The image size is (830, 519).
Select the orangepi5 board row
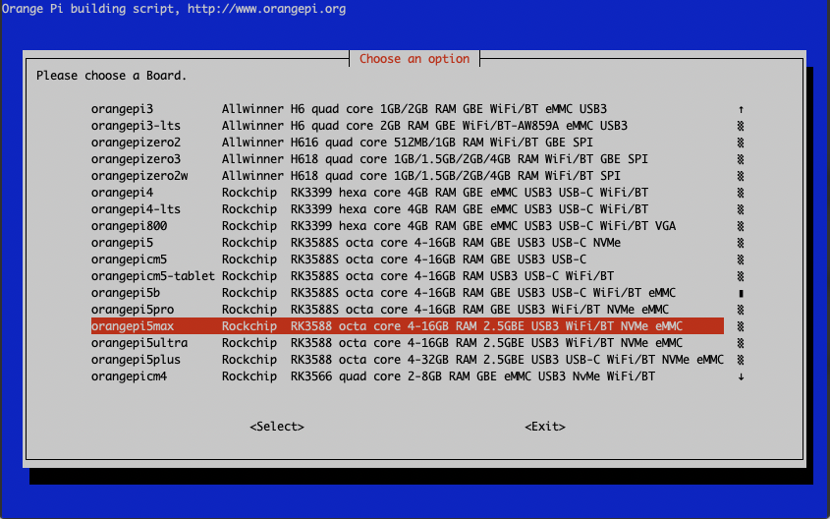(407, 243)
